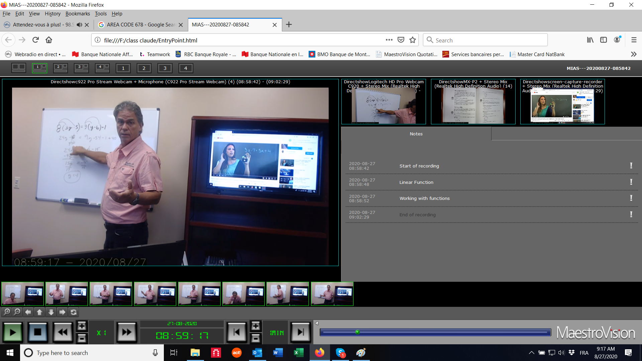
Task: Click the right arrow thumbnail navigation icon
Action: (x=63, y=312)
